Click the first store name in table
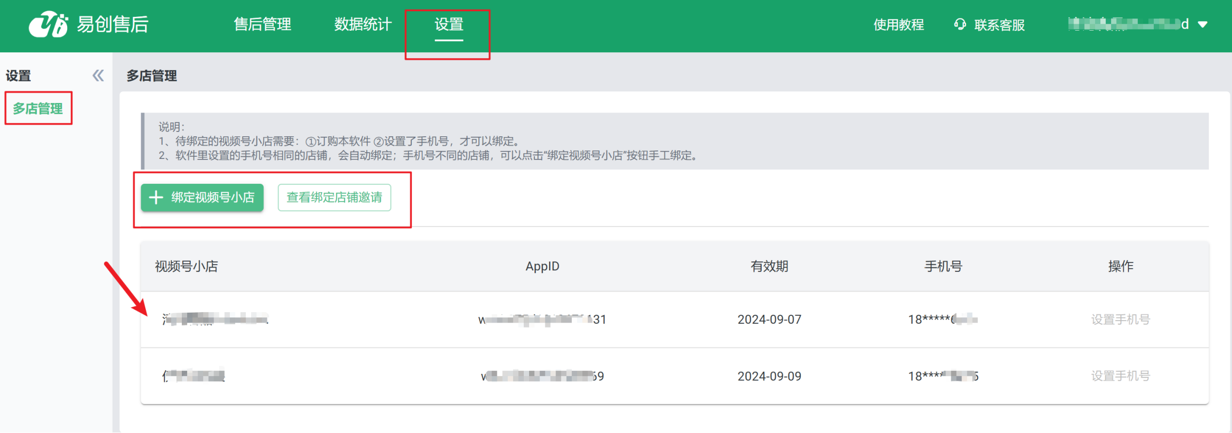 [215, 319]
